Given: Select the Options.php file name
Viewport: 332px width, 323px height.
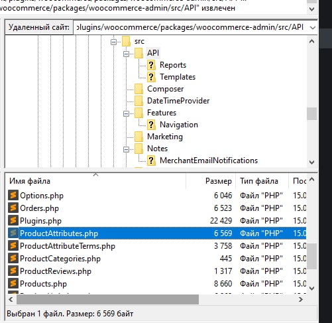Looking at the screenshot, I should click(42, 196).
